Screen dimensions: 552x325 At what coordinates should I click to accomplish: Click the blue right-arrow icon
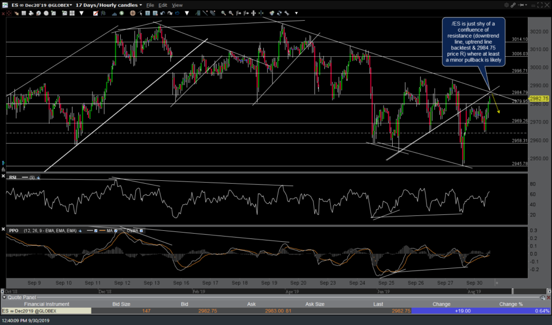point(177,13)
